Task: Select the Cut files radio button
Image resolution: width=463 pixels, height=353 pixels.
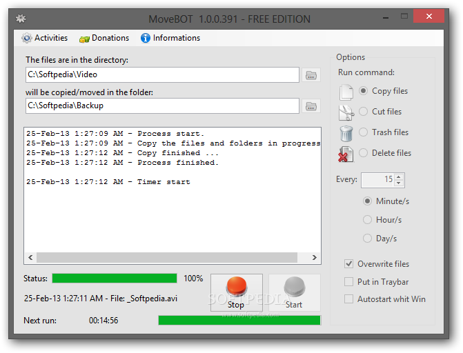Action: coord(363,112)
